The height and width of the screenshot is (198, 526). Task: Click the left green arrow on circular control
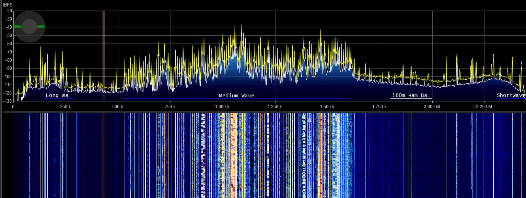18,27
